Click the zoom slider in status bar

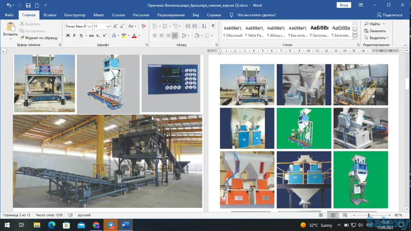pos(369,215)
